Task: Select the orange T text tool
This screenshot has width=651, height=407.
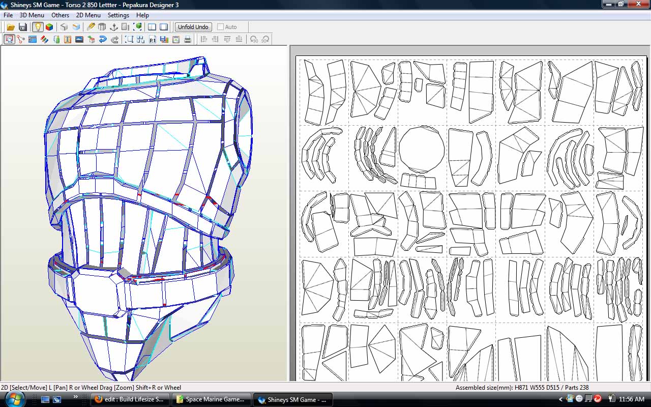Action: [x=68, y=39]
